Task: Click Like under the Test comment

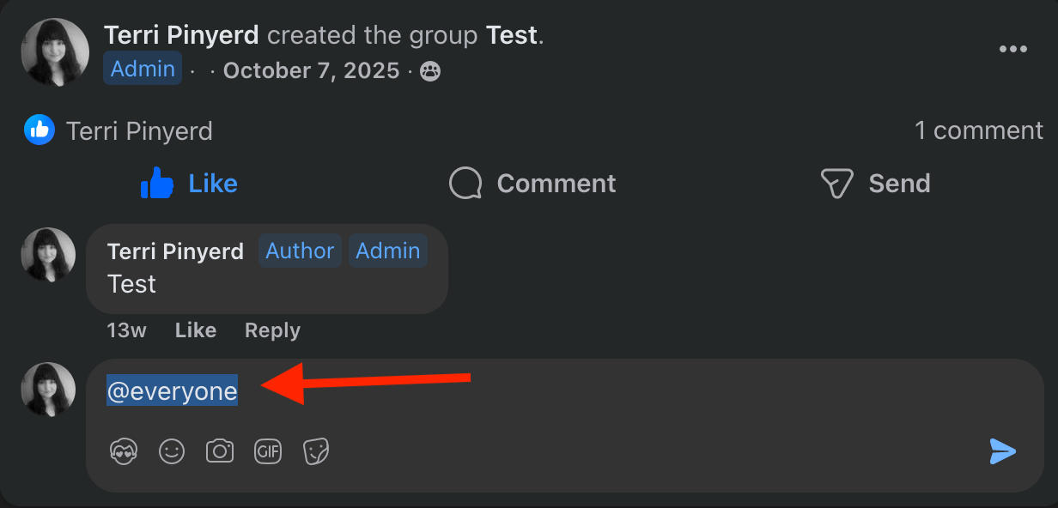Action: pos(195,330)
